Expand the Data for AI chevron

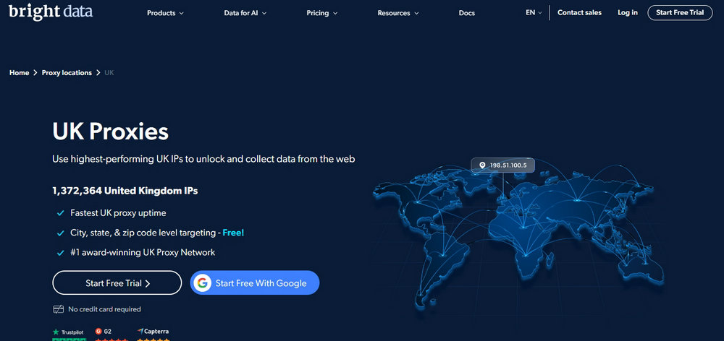(264, 13)
